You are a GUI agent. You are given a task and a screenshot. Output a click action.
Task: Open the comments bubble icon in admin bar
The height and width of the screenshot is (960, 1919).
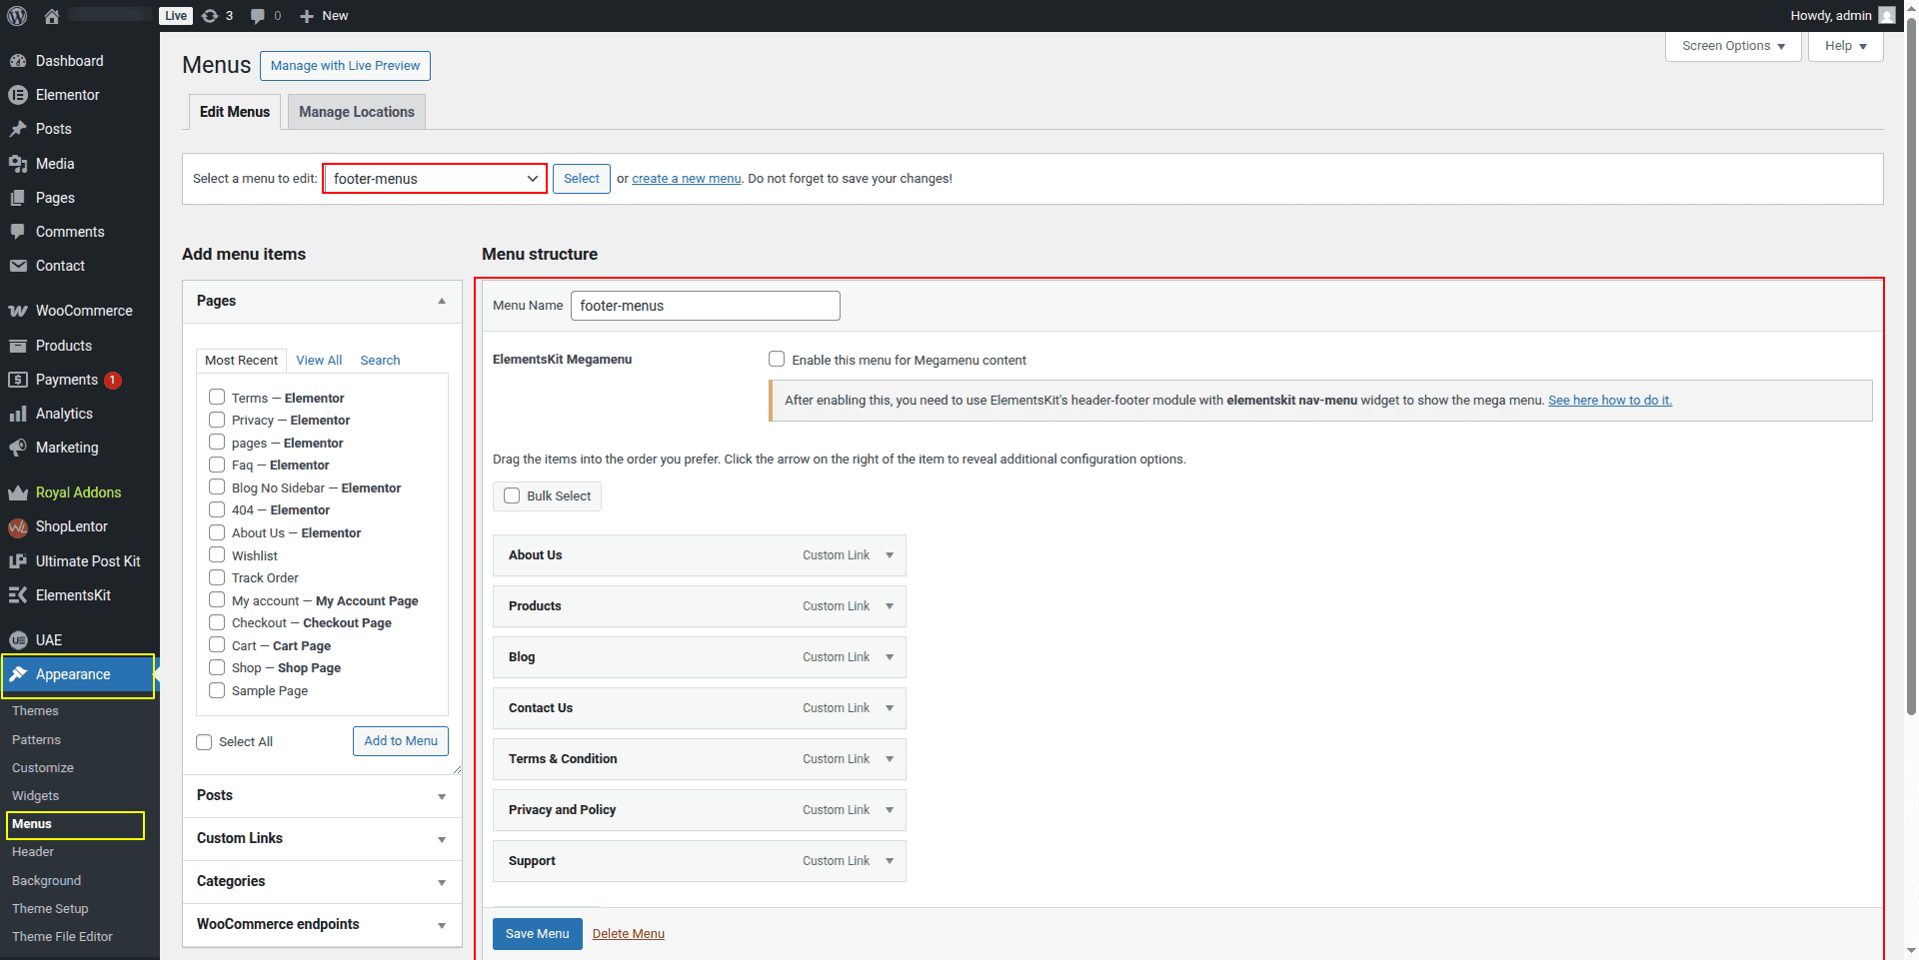point(258,16)
